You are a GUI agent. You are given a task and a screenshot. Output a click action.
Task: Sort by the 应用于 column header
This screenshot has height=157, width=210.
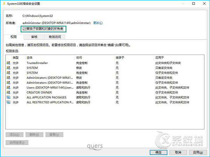click(159, 58)
